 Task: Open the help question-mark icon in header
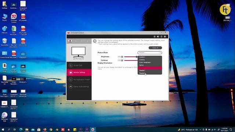coord(162,37)
